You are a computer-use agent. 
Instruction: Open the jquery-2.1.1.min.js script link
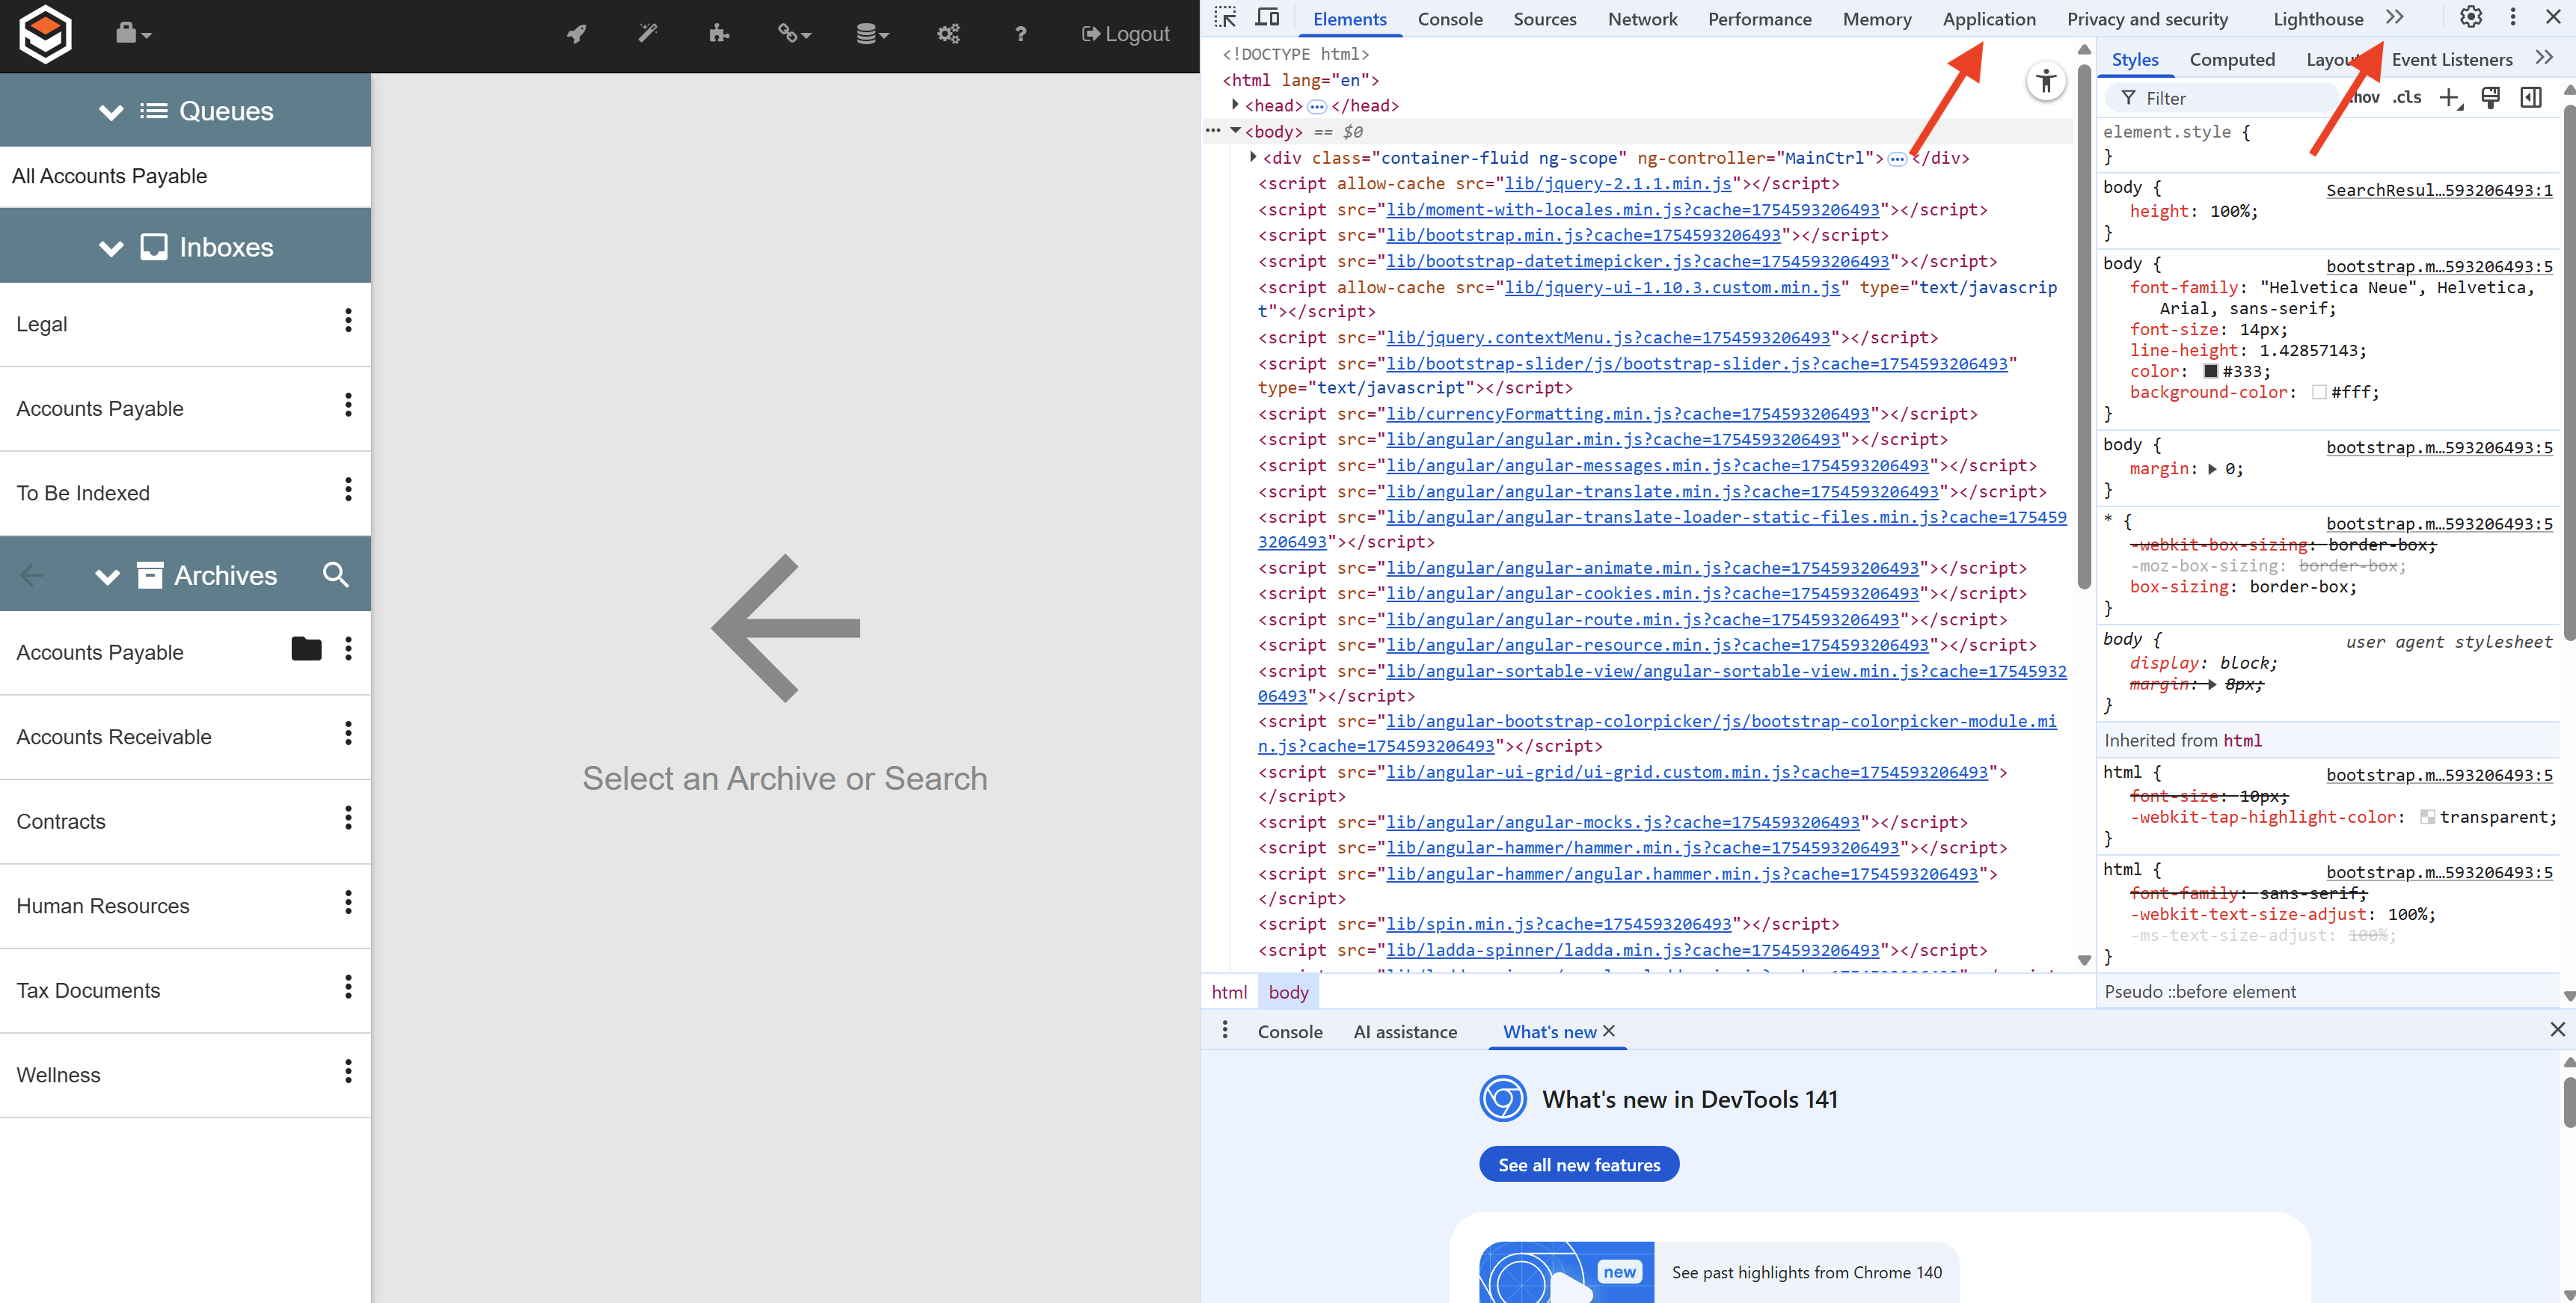[1617, 184]
